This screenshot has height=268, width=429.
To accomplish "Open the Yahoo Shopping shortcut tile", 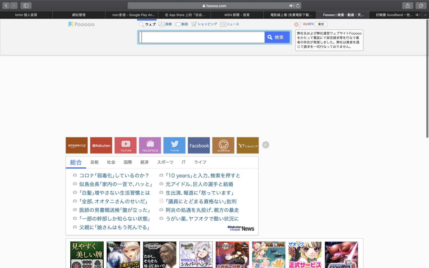I will click(x=248, y=145).
